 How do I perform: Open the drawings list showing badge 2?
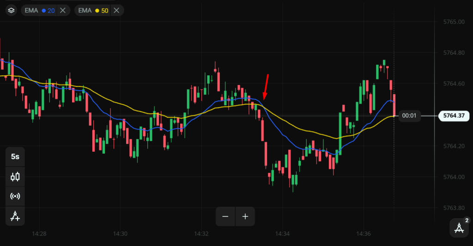(x=459, y=228)
